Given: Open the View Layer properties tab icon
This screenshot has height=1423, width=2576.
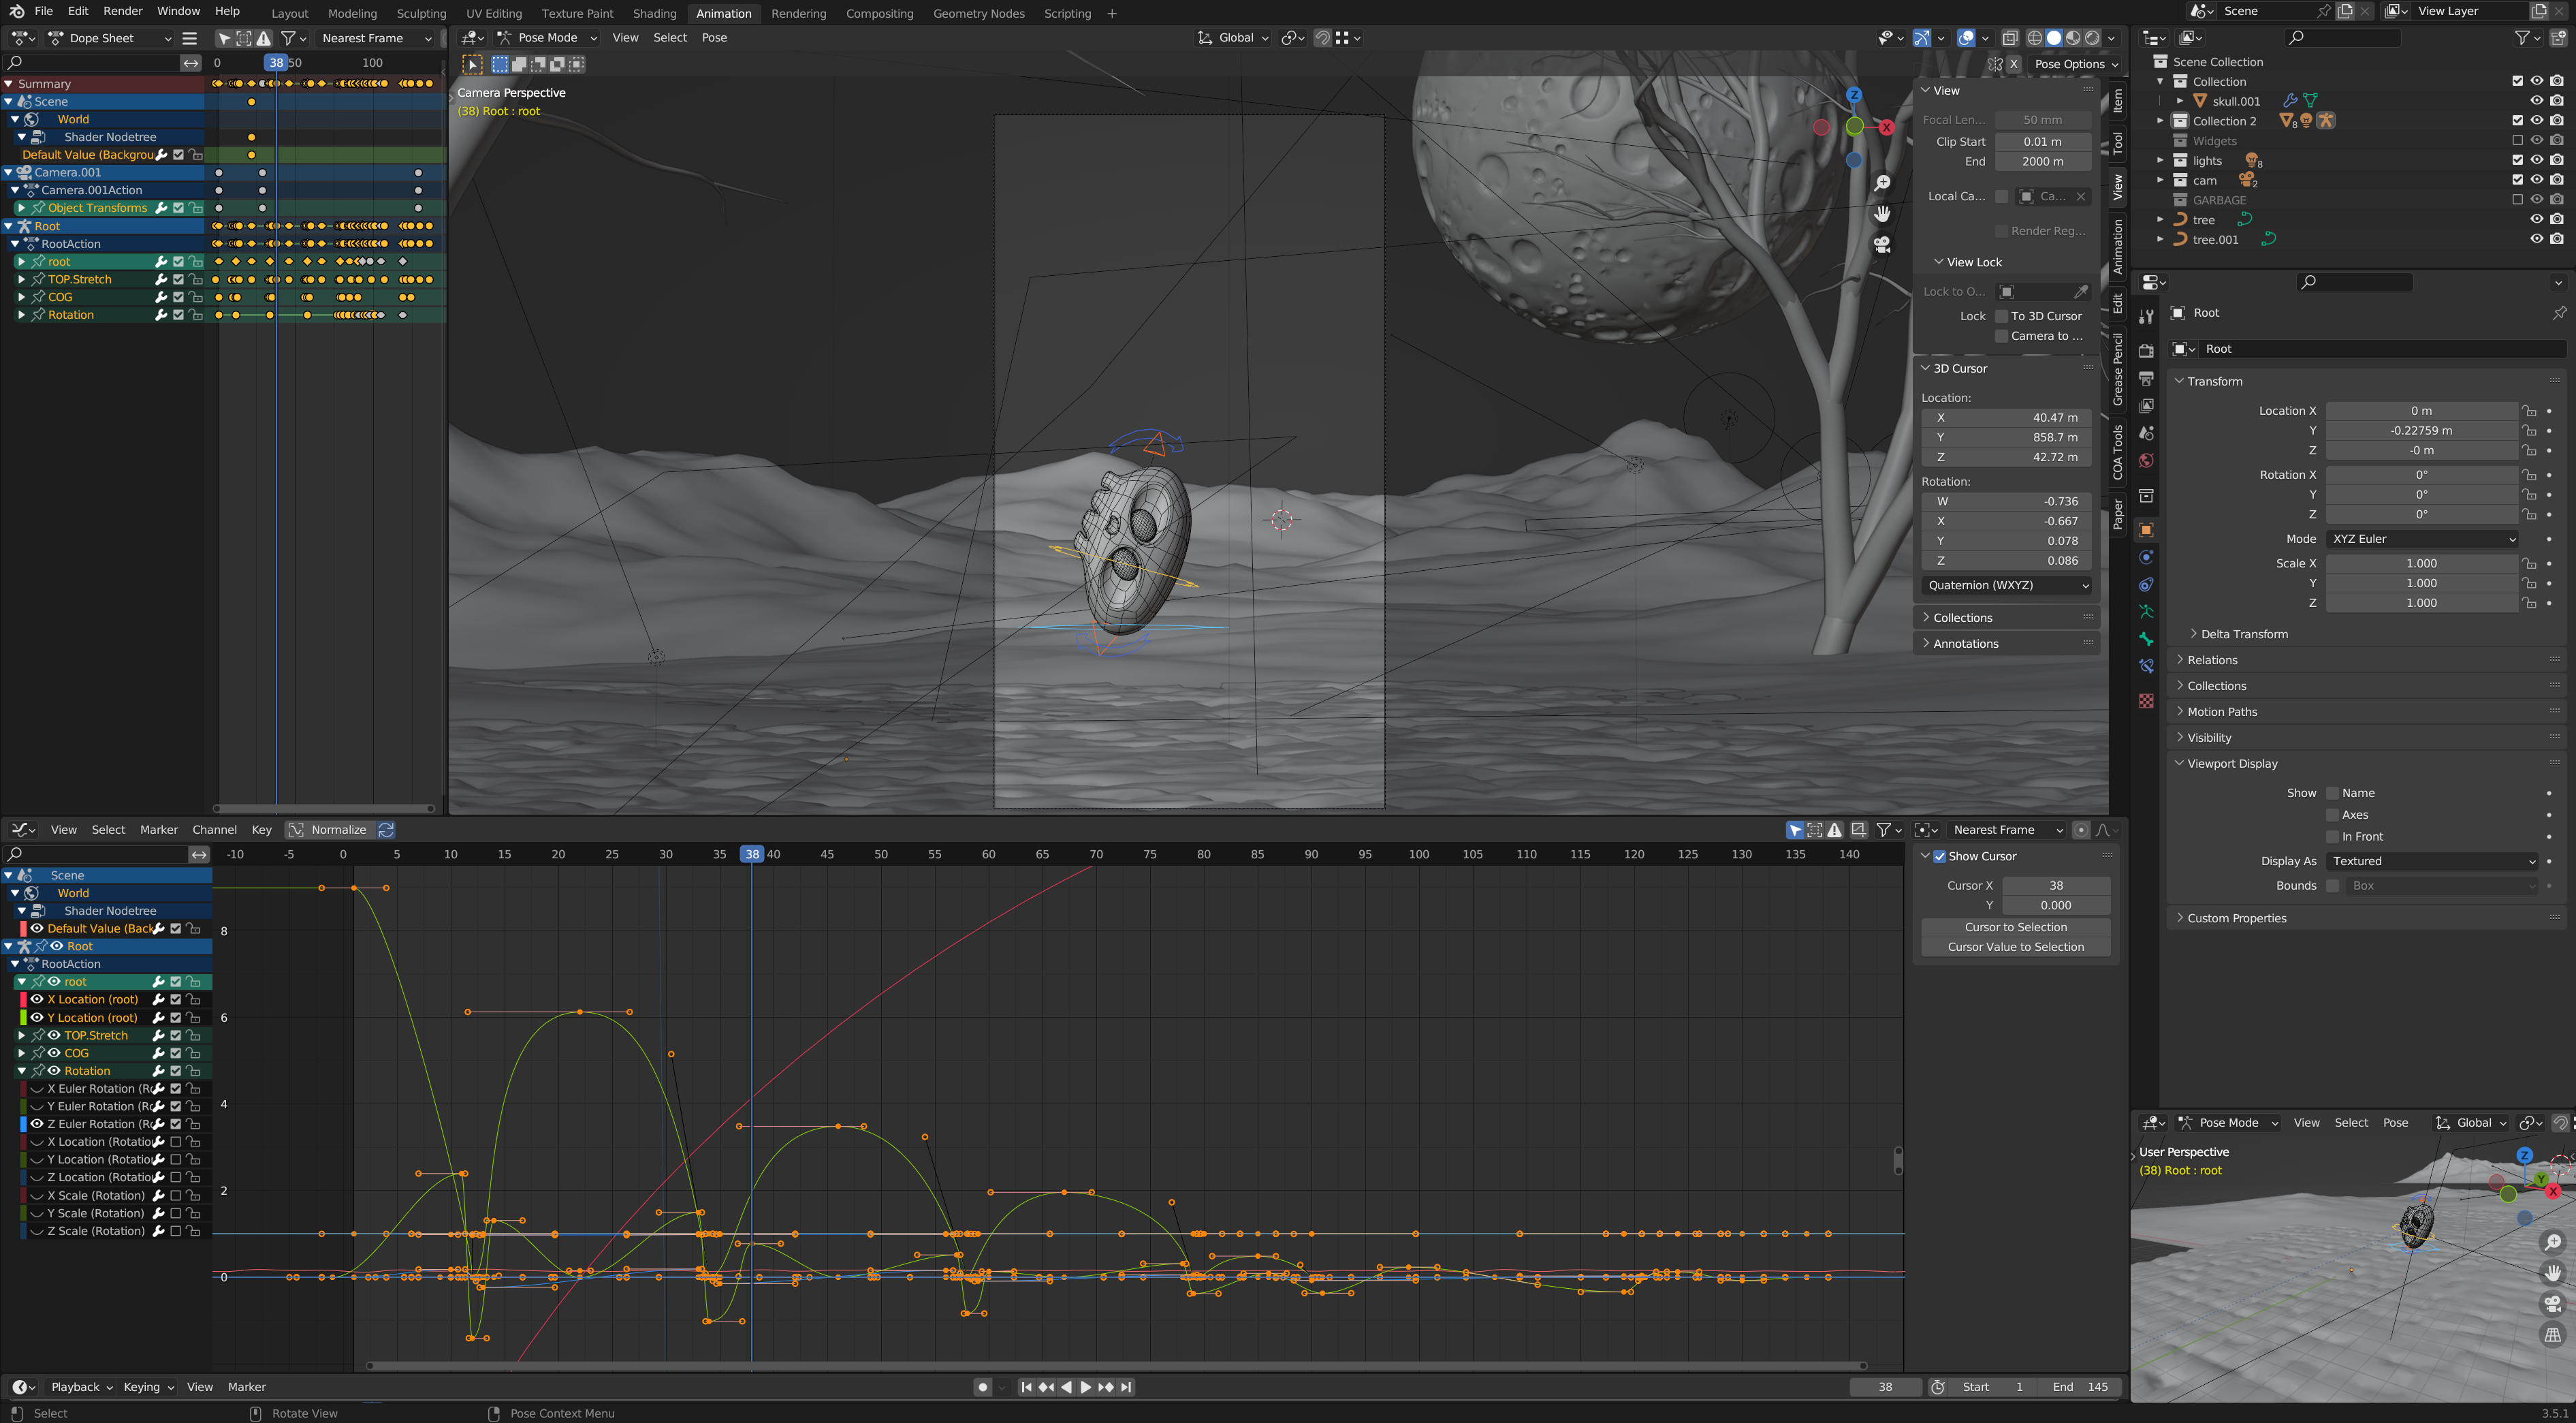Looking at the screenshot, I should [2146, 405].
